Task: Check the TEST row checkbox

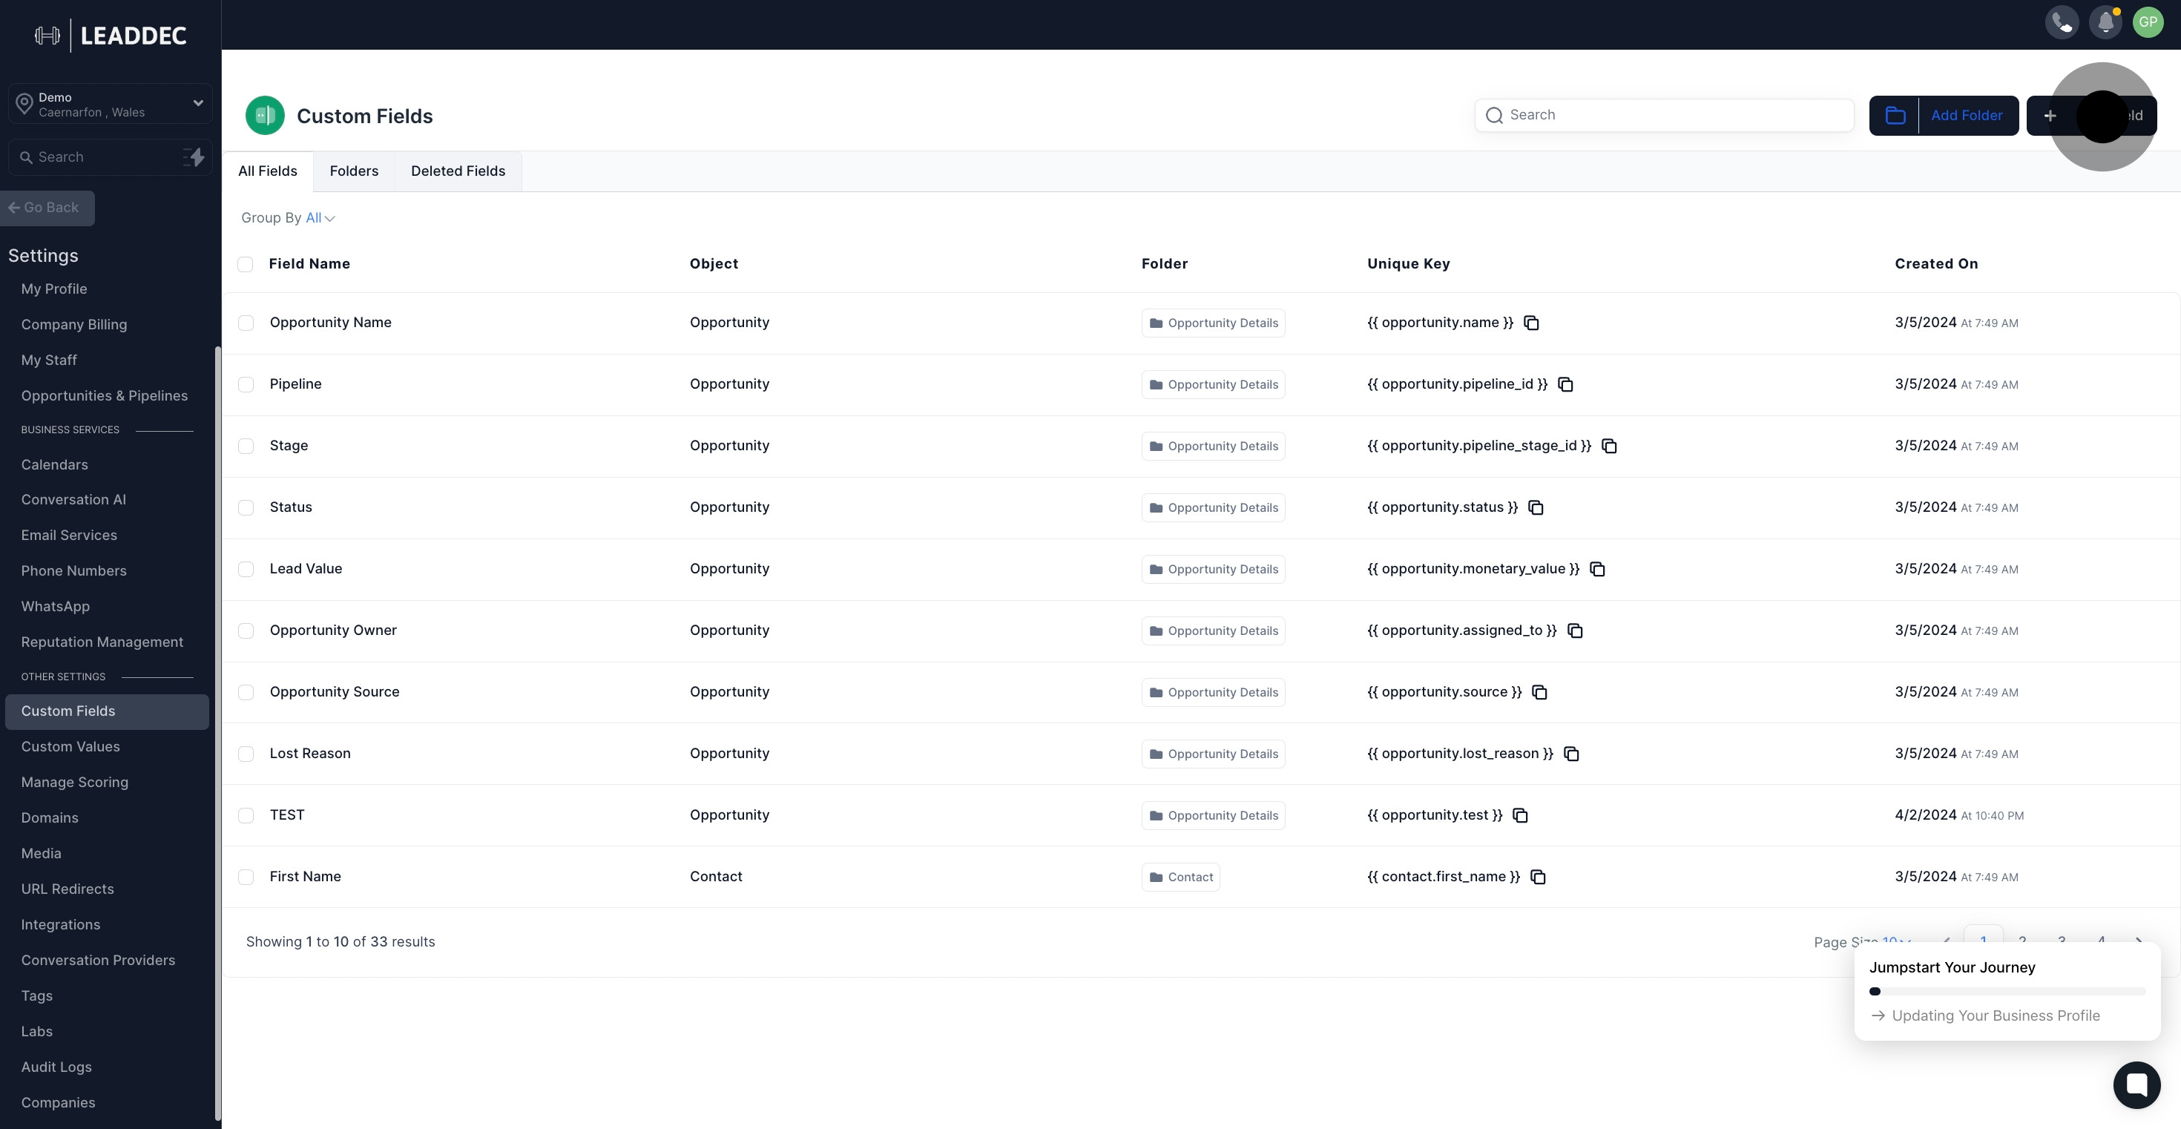Action: (246, 815)
